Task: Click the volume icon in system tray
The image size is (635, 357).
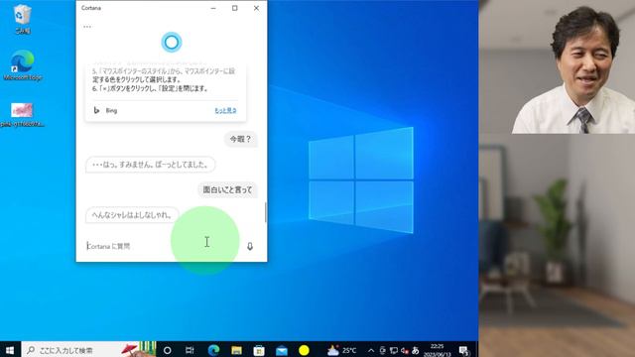Action: (404, 350)
